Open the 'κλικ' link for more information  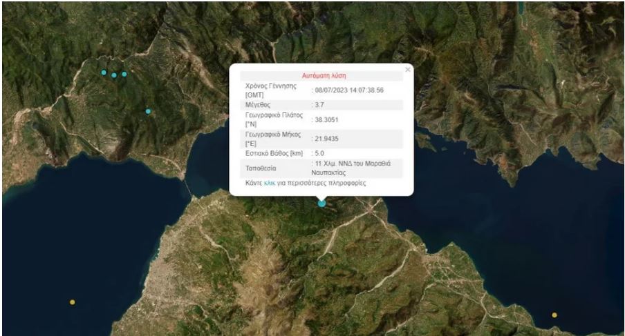point(270,184)
